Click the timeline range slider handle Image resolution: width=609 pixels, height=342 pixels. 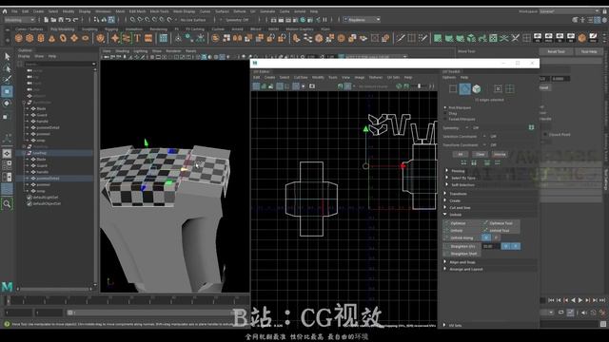pos(69,313)
